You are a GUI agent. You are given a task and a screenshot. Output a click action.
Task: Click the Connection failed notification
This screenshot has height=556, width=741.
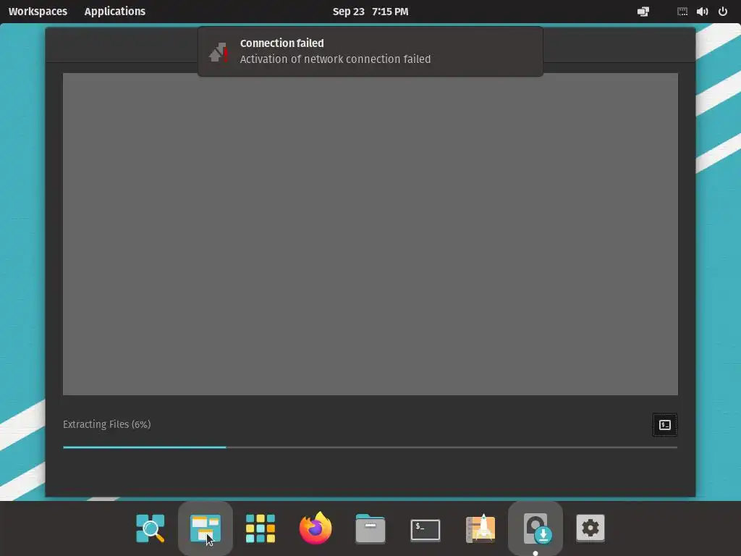tap(370, 51)
